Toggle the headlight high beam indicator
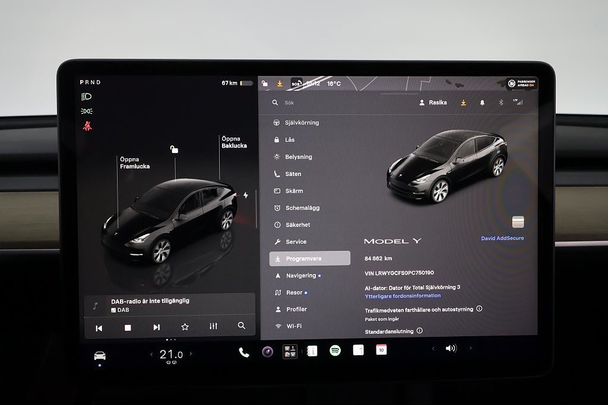Screen dimensions: 608x405 point(86,97)
